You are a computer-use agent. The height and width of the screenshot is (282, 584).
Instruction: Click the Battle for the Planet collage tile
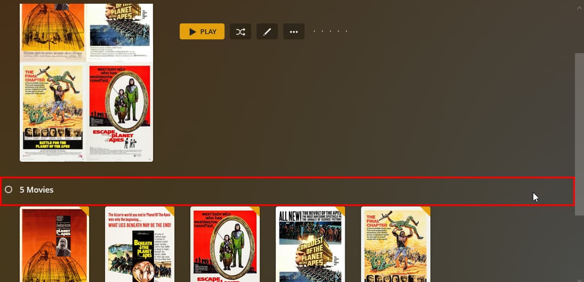[53, 111]
